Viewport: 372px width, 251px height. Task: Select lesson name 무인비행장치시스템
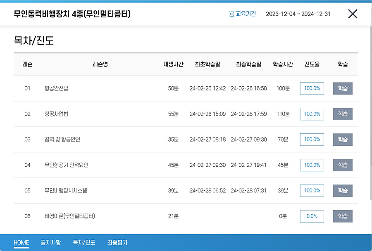tap(66, 191)
